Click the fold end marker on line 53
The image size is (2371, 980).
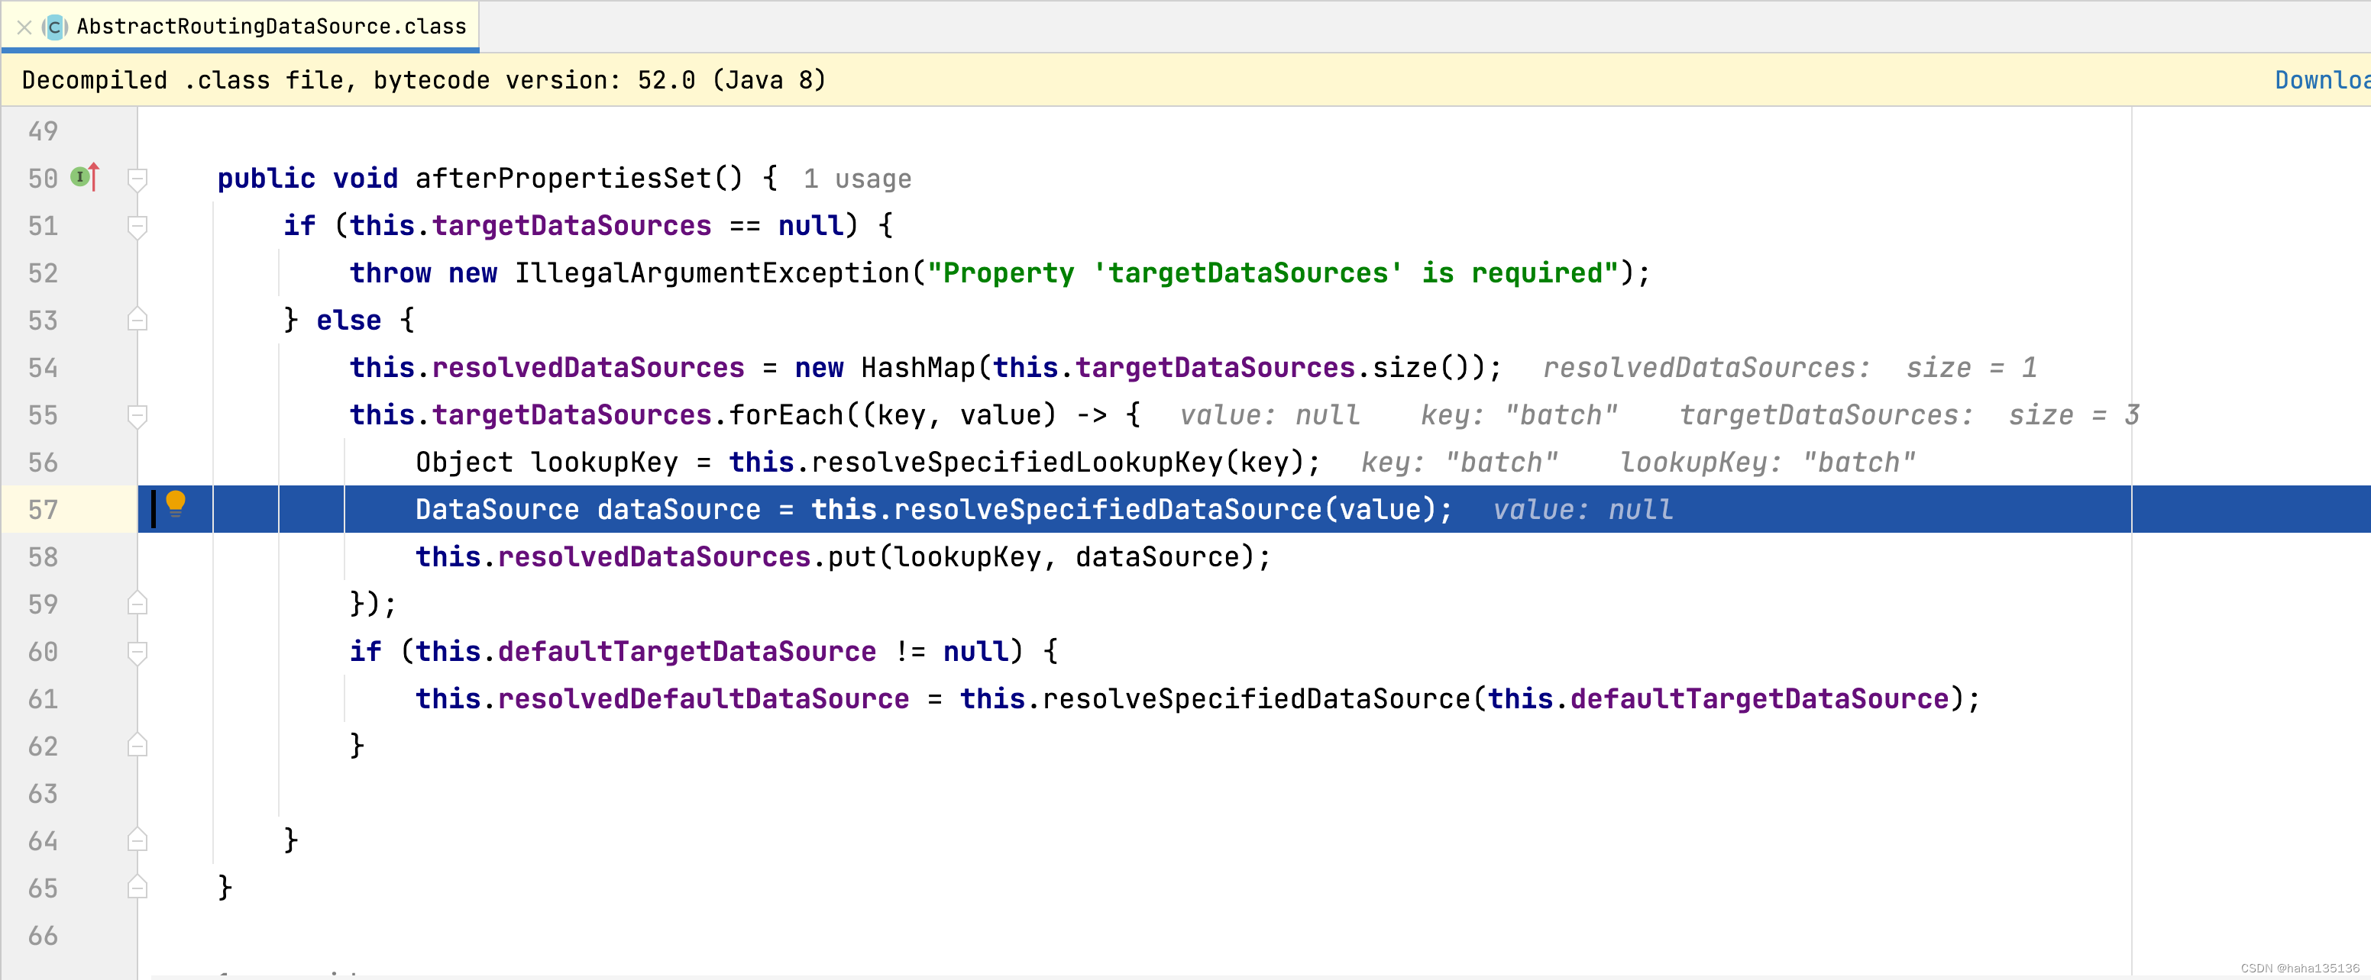[x=138, y=320]
